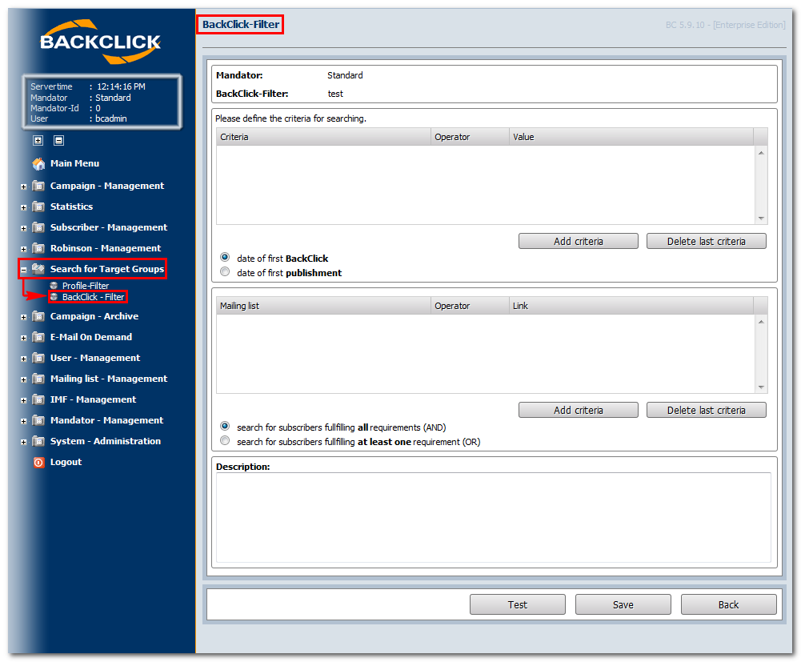Choose at least one requirement (OR) option
Viewport: 801px width, 662px height.
[x=225, y=440]
